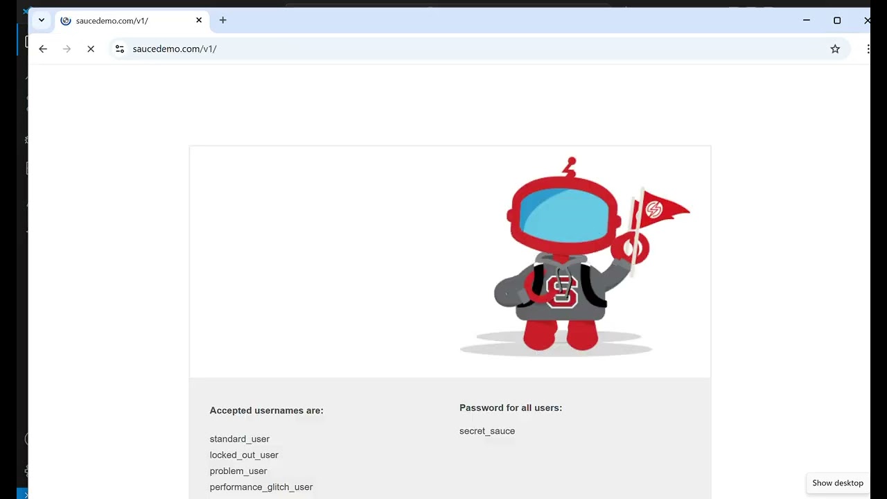The height and width of the screenshot is (499, 887).
Task: Click the saucedemo favicon in the tab
Action: point(66,21)
